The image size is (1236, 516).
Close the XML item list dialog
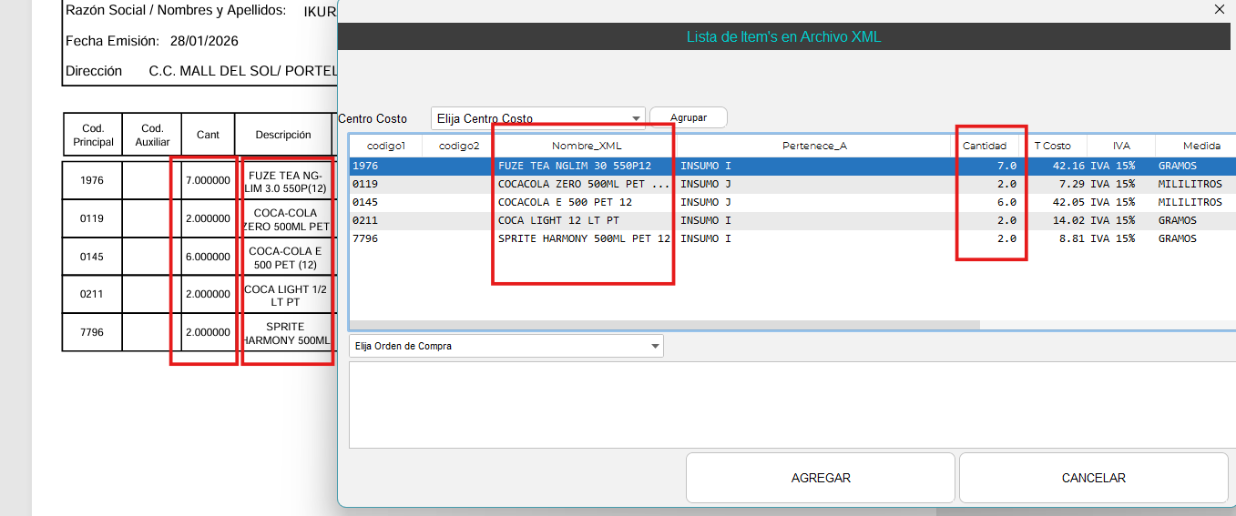[1220, 9]
